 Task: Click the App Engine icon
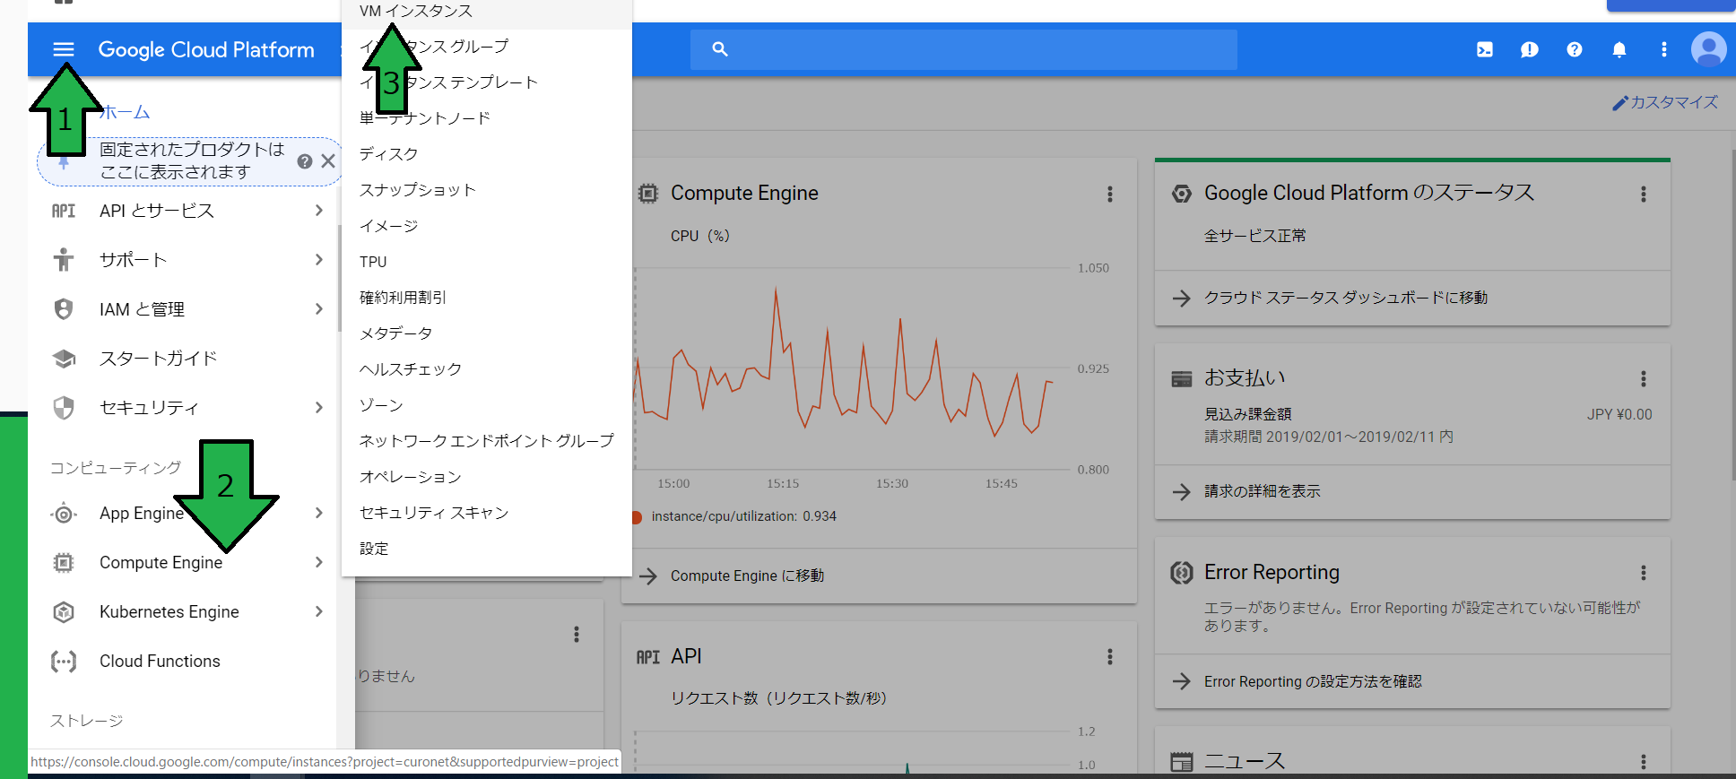pyautogui.click(x=64, y=514)
